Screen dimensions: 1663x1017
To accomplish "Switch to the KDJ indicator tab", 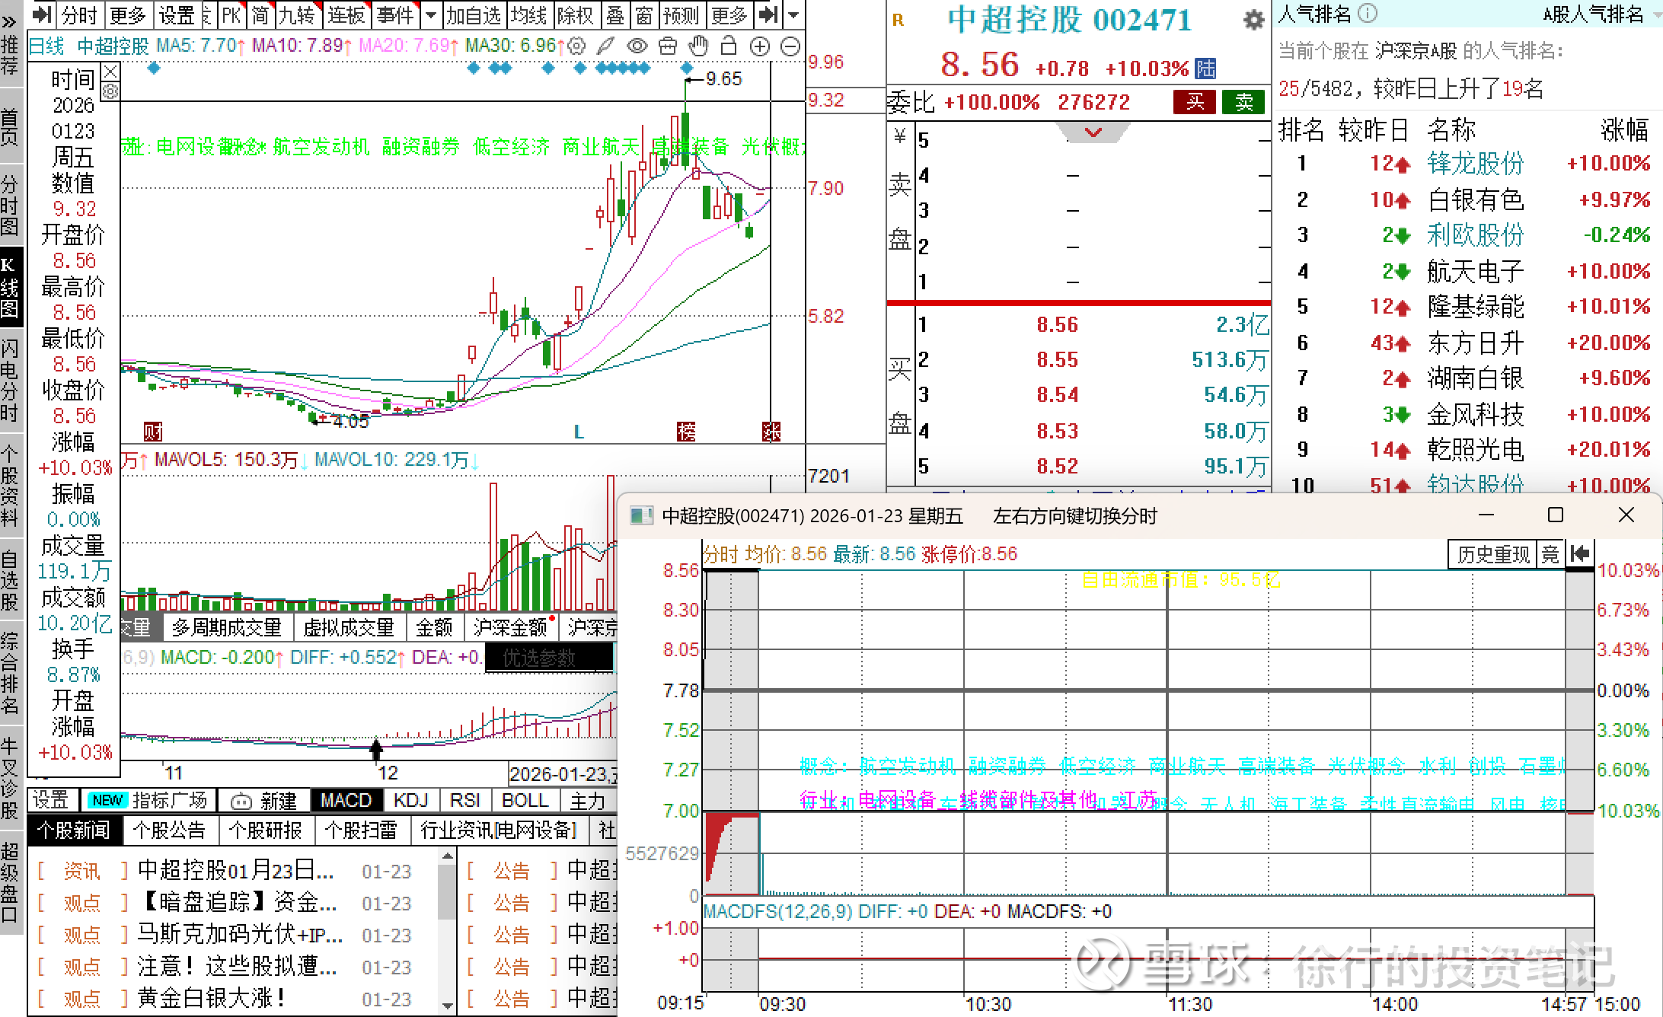I will [x=410, y=800].
